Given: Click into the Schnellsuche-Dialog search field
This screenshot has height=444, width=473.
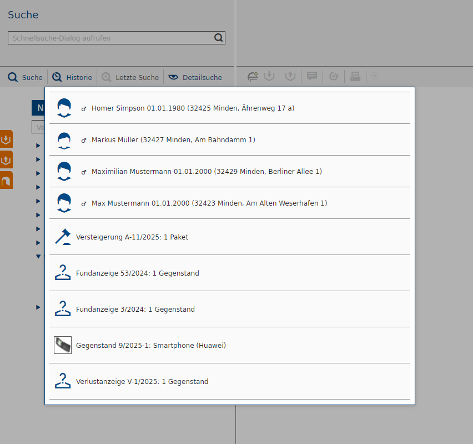Looking at the screenshot, I should [x=110, y=38].
